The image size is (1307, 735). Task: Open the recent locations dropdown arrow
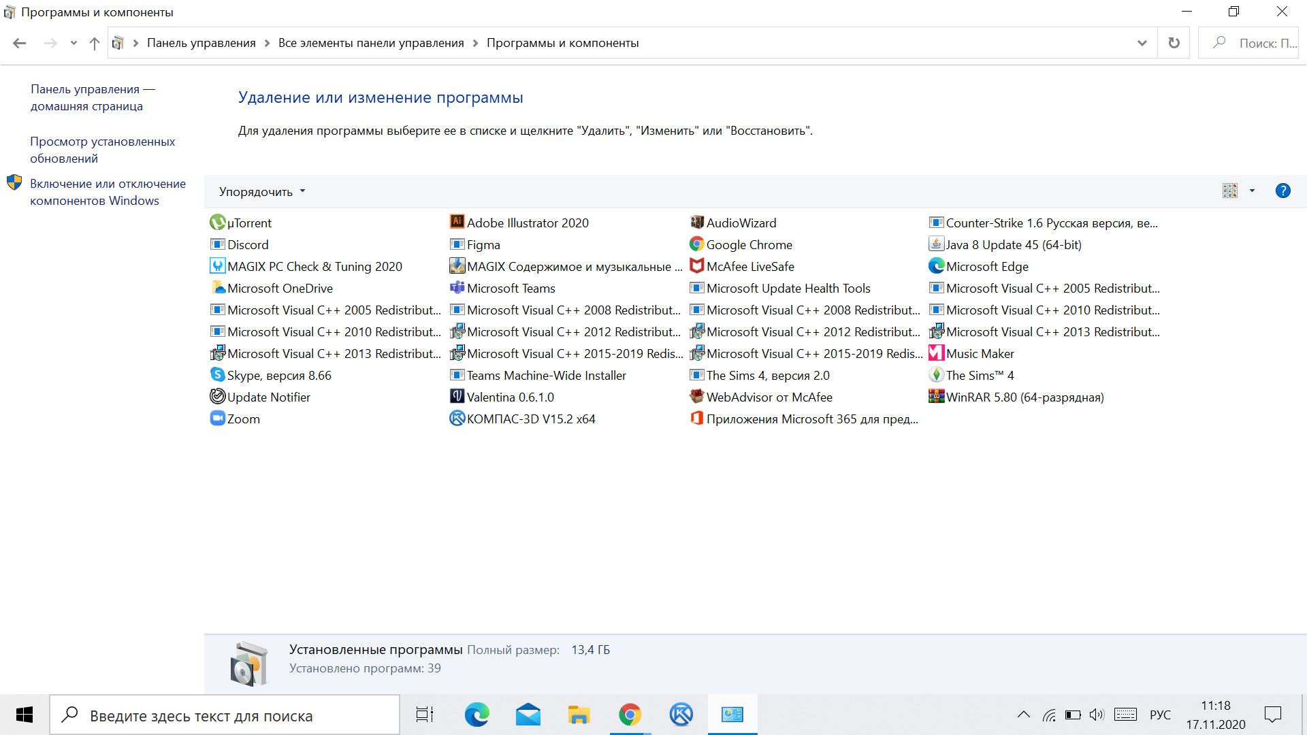coord(74,43)
